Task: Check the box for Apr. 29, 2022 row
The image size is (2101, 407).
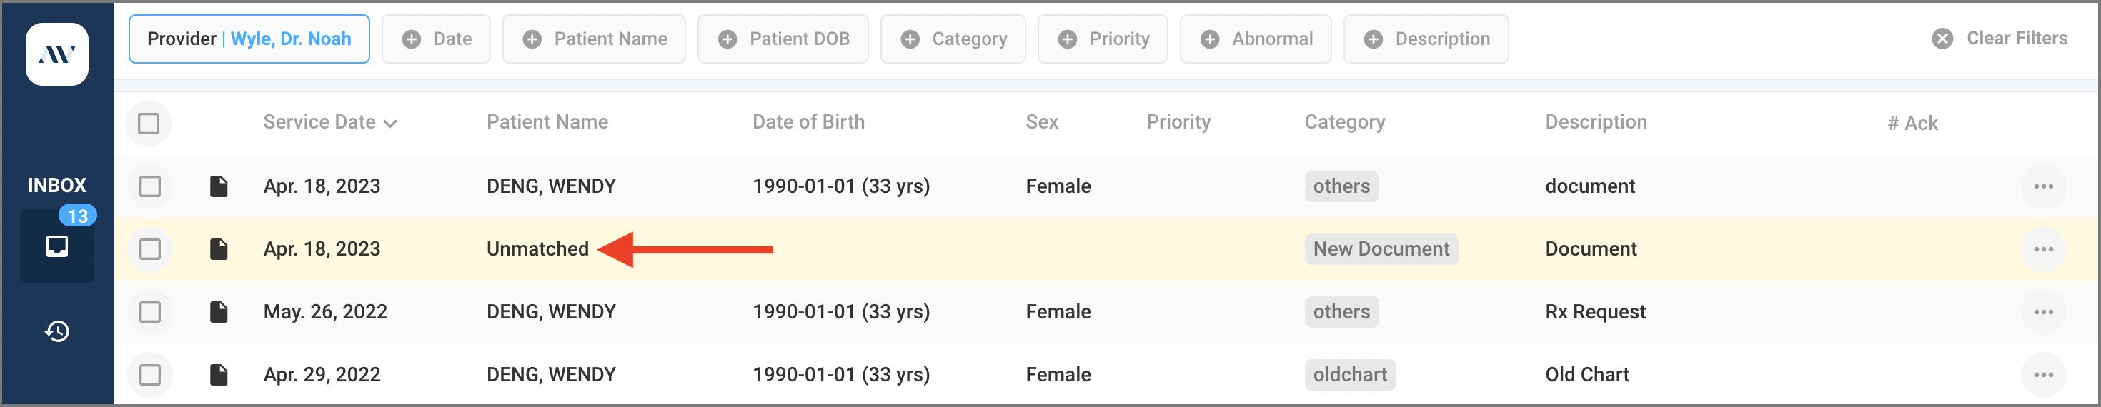Action: [149, 374]
